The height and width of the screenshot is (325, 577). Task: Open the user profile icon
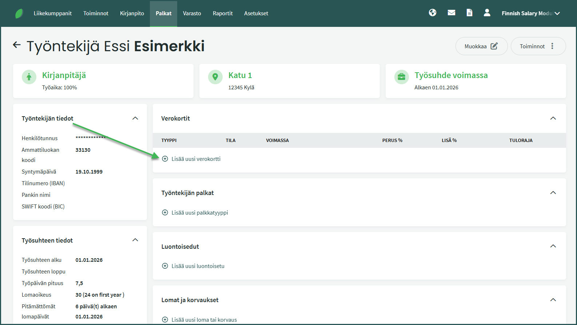pyautogui.click(x=487, y=13)
